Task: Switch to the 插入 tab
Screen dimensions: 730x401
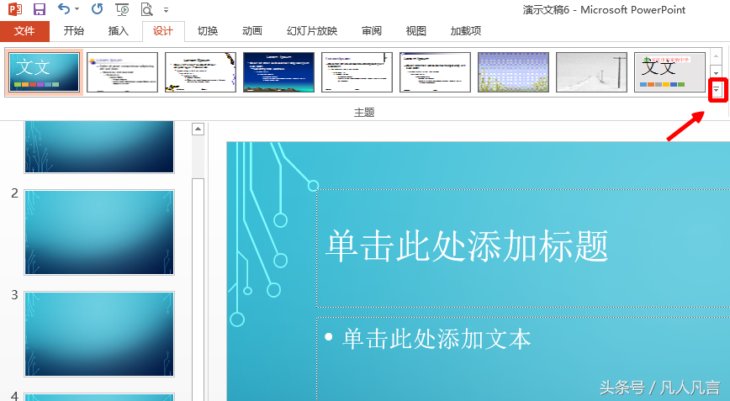Action: (x=119, y=31)
